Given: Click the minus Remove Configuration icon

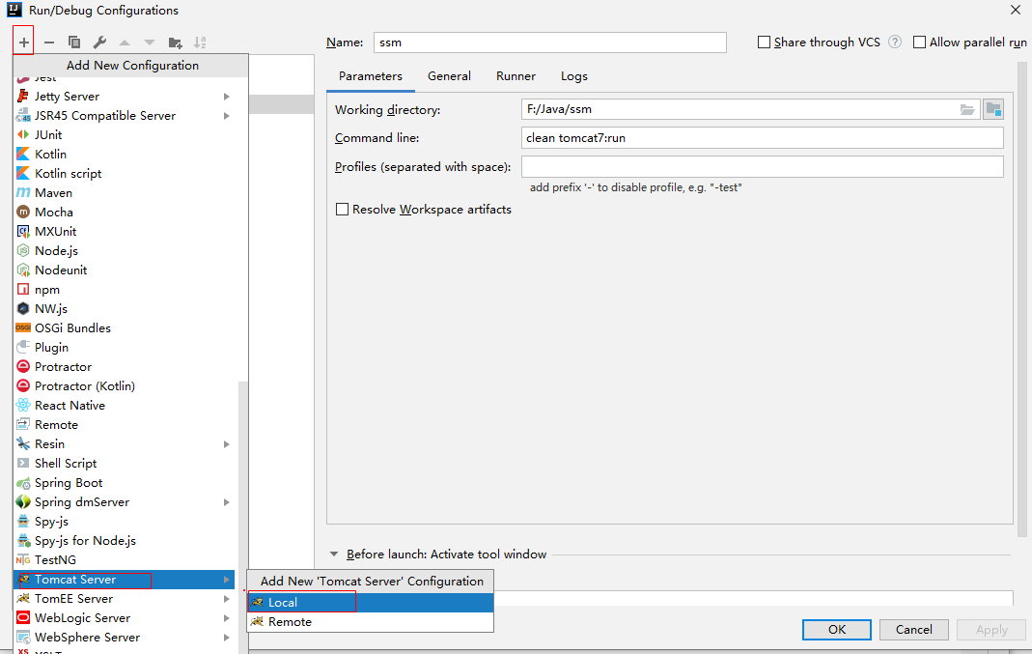Looking at the screenshot, I should pos(48,43).
